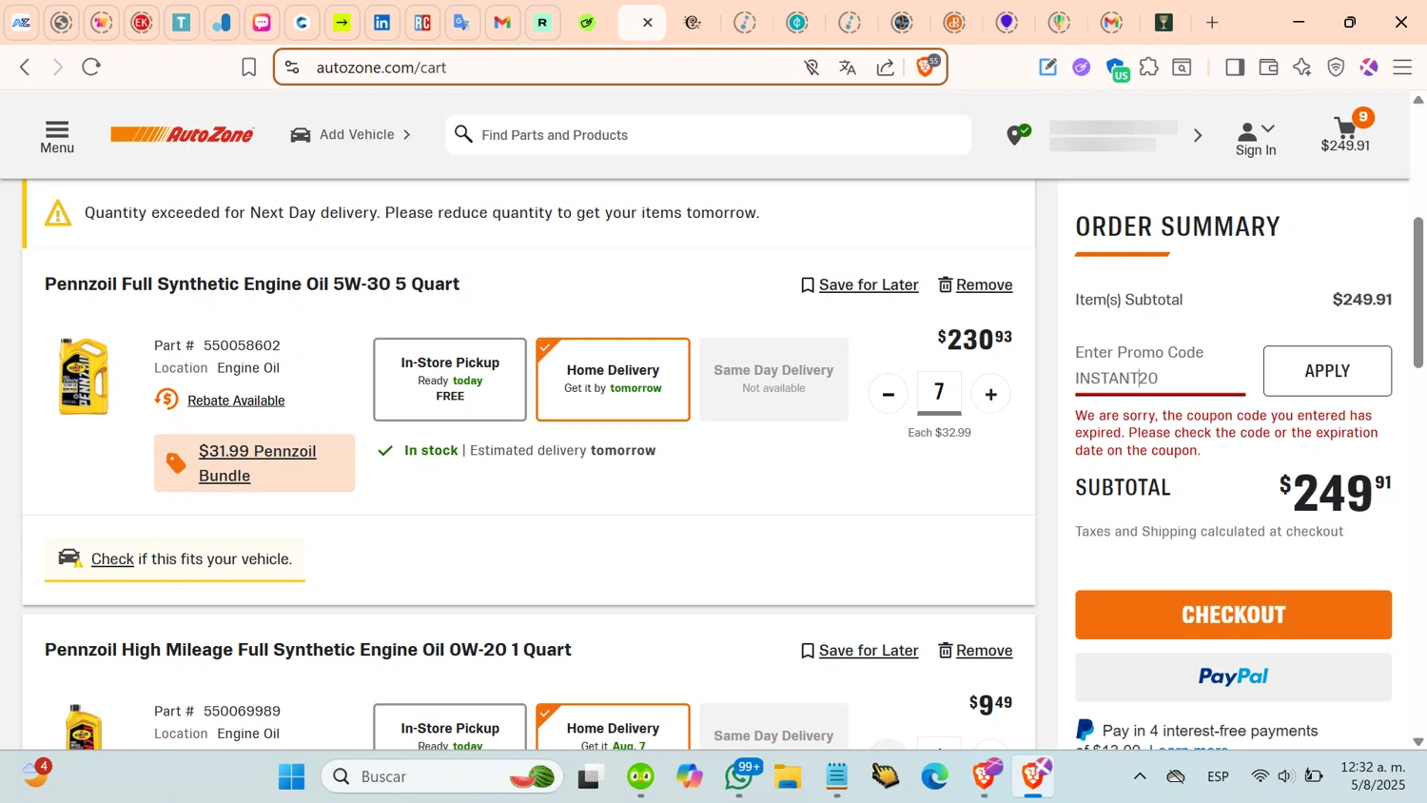Remove the Pennzoil High Mileage 0W-20 item
This screenshot has height=803, width=1427.
pyautogui.click(x=975, y=651)
